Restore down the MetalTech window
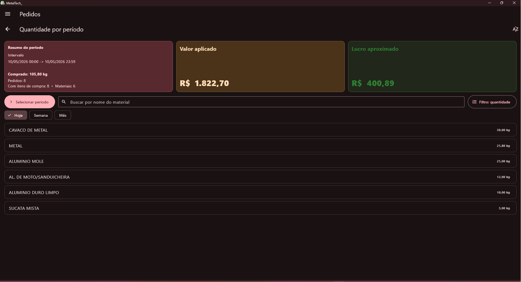Image resolution: width=521 pixels, height=282 pixels. (502, 3)
